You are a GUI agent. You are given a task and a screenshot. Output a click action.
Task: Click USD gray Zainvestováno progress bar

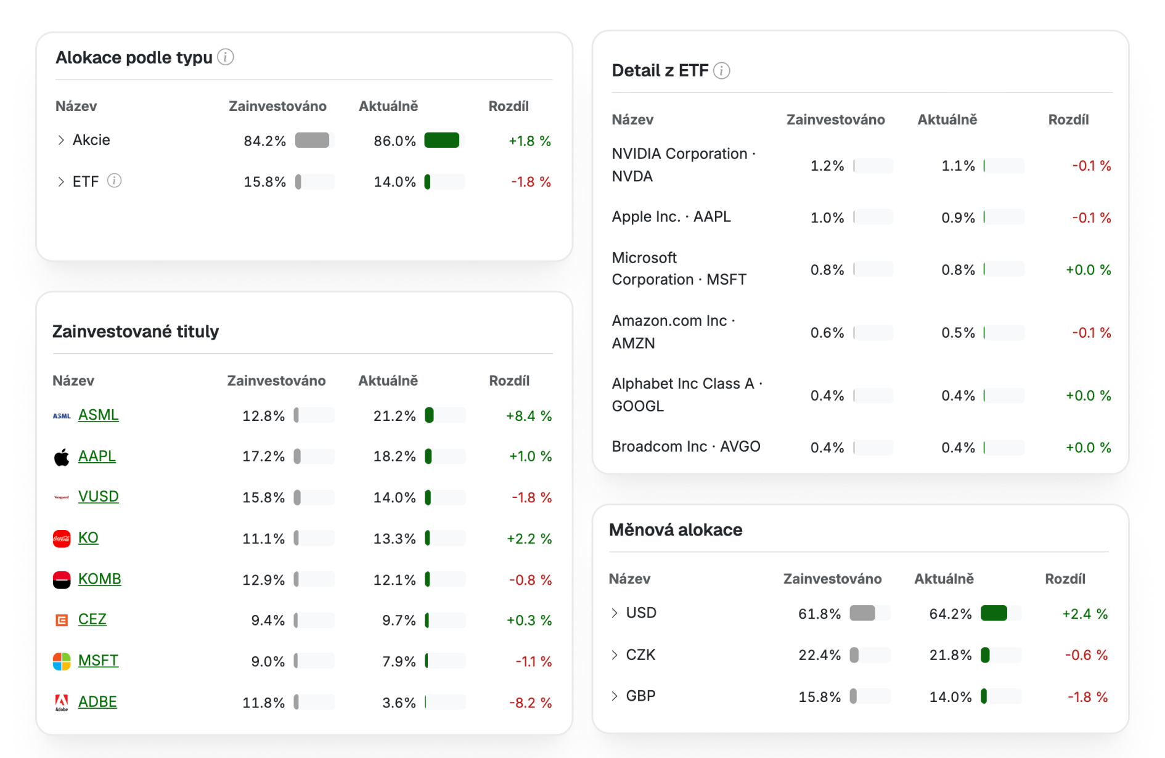tap(869, 613)
